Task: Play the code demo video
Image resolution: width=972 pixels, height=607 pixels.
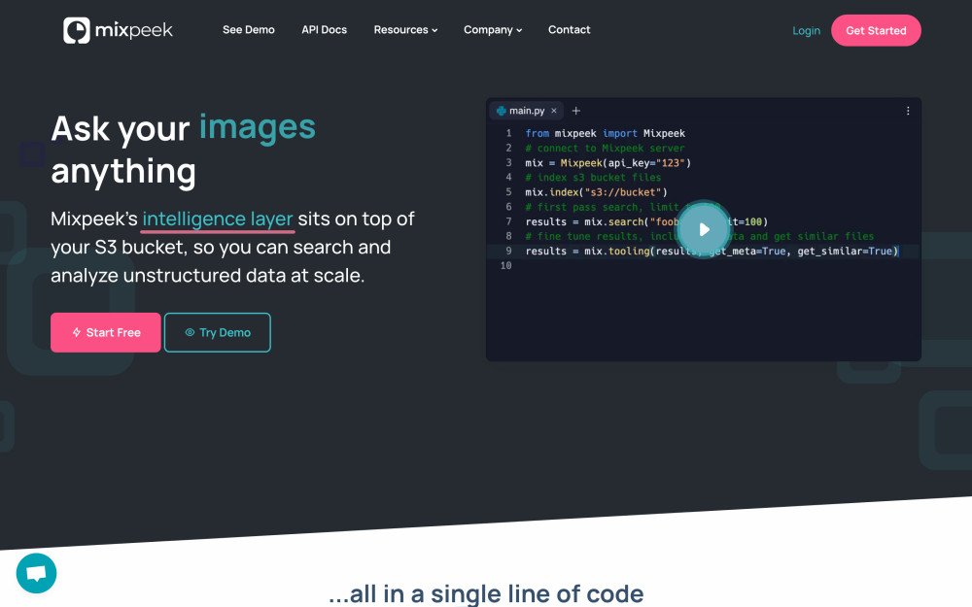Action: tap(704, 230)
